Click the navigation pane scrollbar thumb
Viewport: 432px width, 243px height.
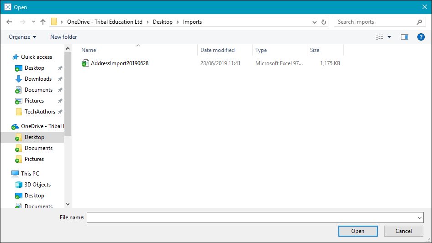(68, 94)
